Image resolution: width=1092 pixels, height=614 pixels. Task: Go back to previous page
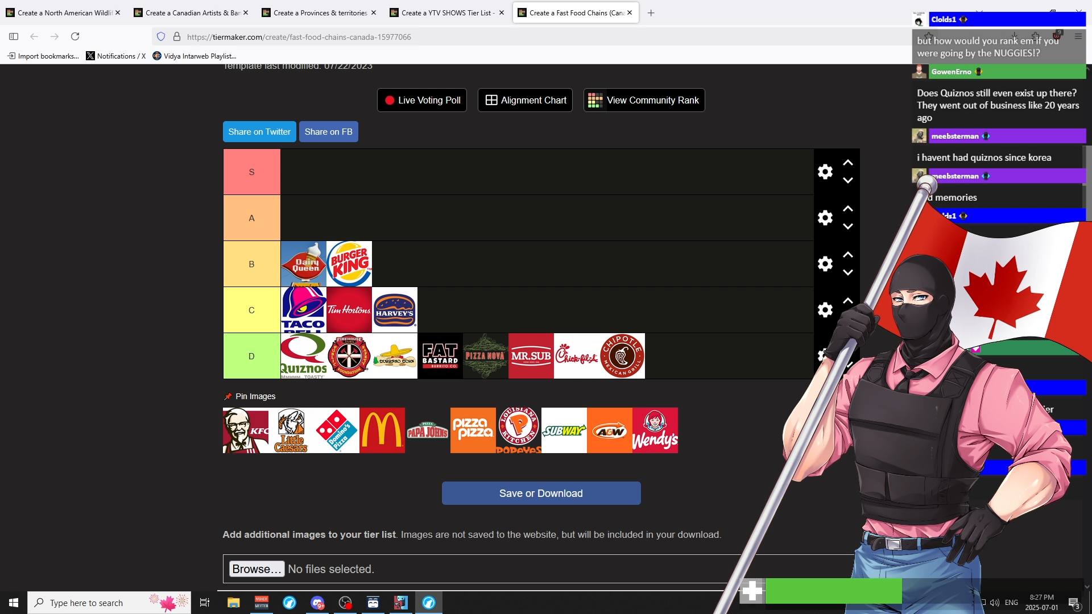click(34, 36)
